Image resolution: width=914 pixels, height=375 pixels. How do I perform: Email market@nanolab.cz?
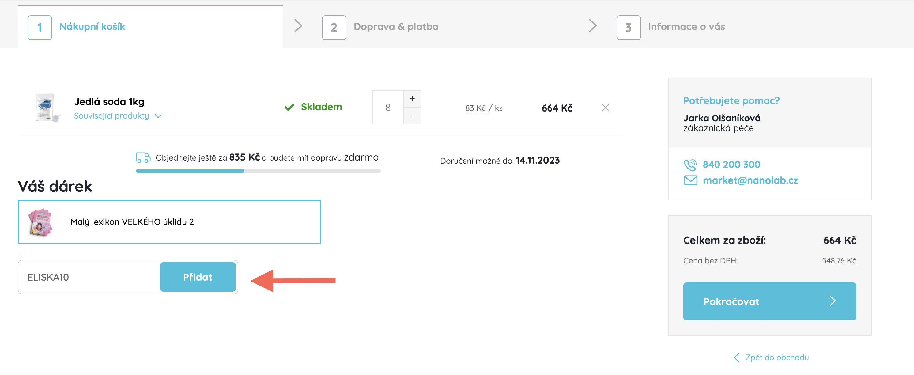[750, 180]
